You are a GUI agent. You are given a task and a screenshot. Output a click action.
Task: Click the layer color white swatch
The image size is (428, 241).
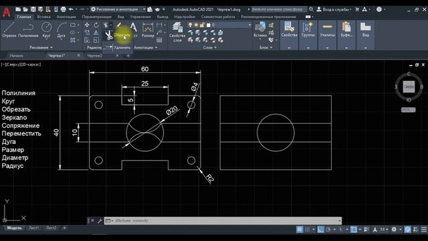209,25
